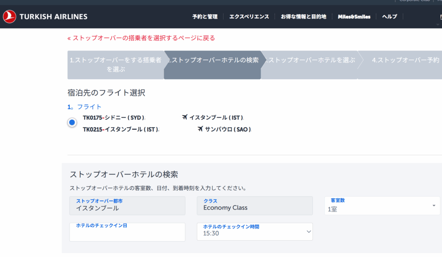
Task: Click the 1。フライト heading
Action: tap(84, 107)
